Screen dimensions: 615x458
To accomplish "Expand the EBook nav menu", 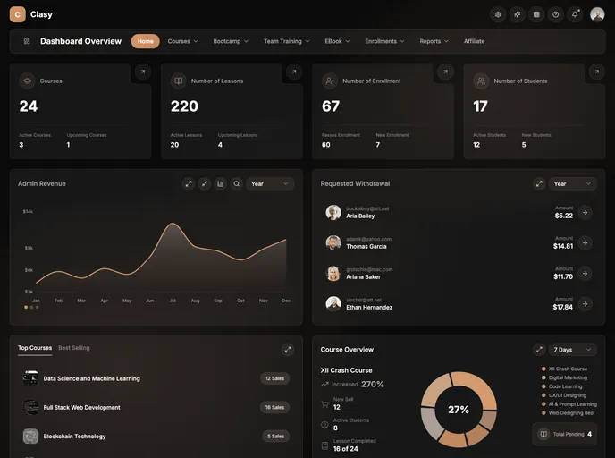I will click(337, 41).
